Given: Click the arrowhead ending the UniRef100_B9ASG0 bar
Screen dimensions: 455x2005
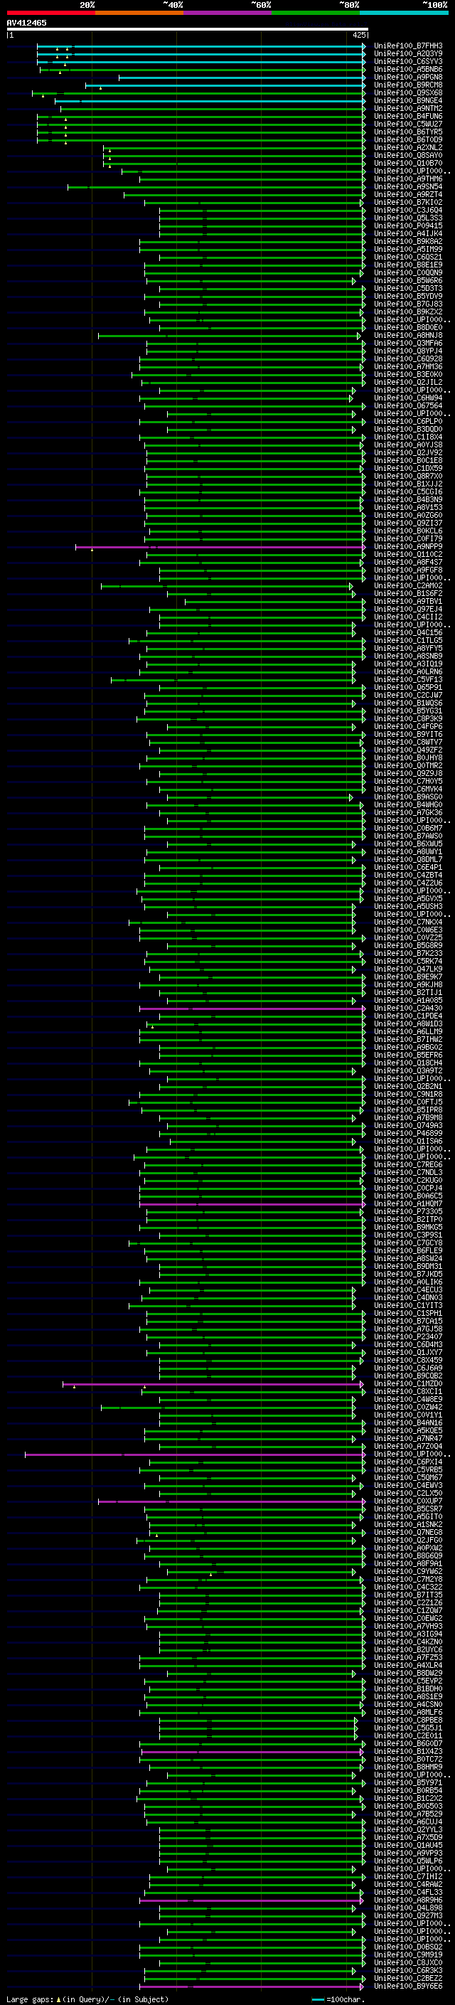Looking at the screenshot, I should (x=350, y=798).
